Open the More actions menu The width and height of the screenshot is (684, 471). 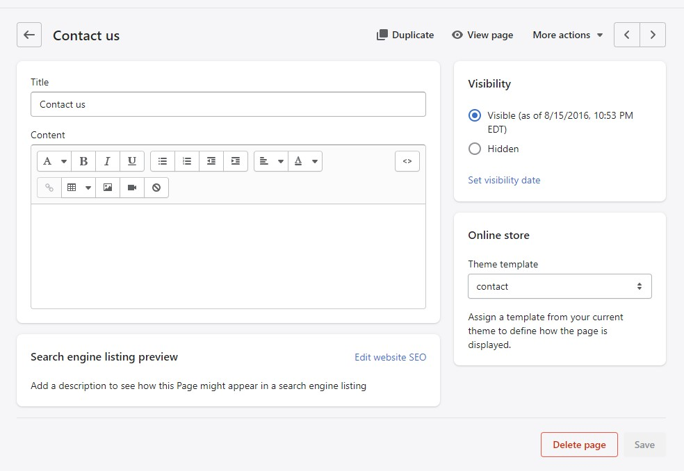pyautogui.click(x=568, y=35)
